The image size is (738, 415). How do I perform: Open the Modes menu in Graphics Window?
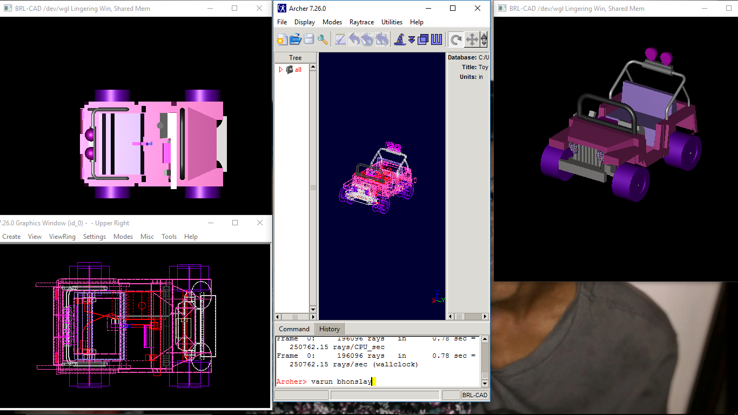[123, 237]
